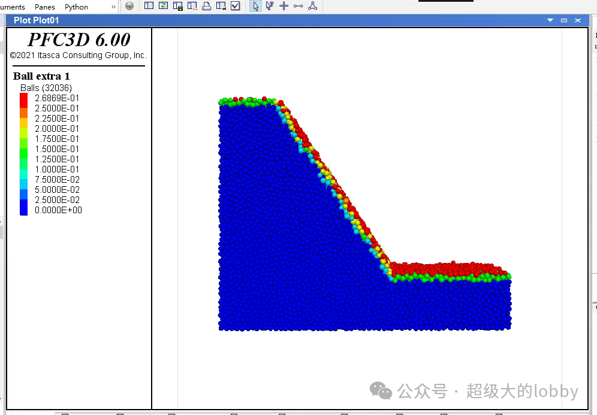Viewport: 597px width, 415px height.
Task: Select the two-point distance measure tool
Action: (298, 6)
